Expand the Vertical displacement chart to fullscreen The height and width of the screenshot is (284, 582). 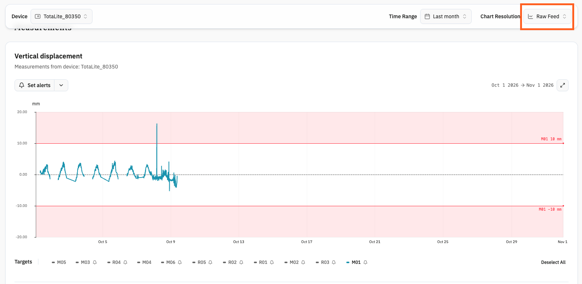pyautogui.click(x=563, y=85)
